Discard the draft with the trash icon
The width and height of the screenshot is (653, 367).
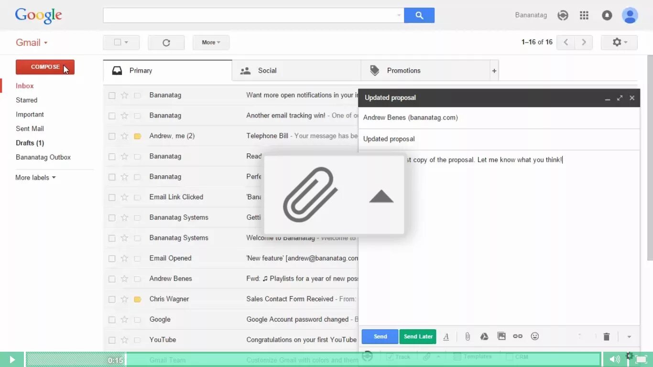(x=606, y=337)
